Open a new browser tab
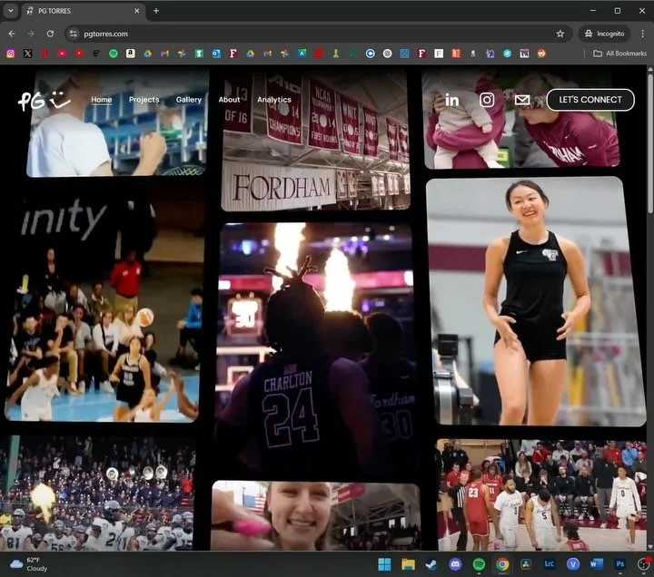 click(156, 11)
